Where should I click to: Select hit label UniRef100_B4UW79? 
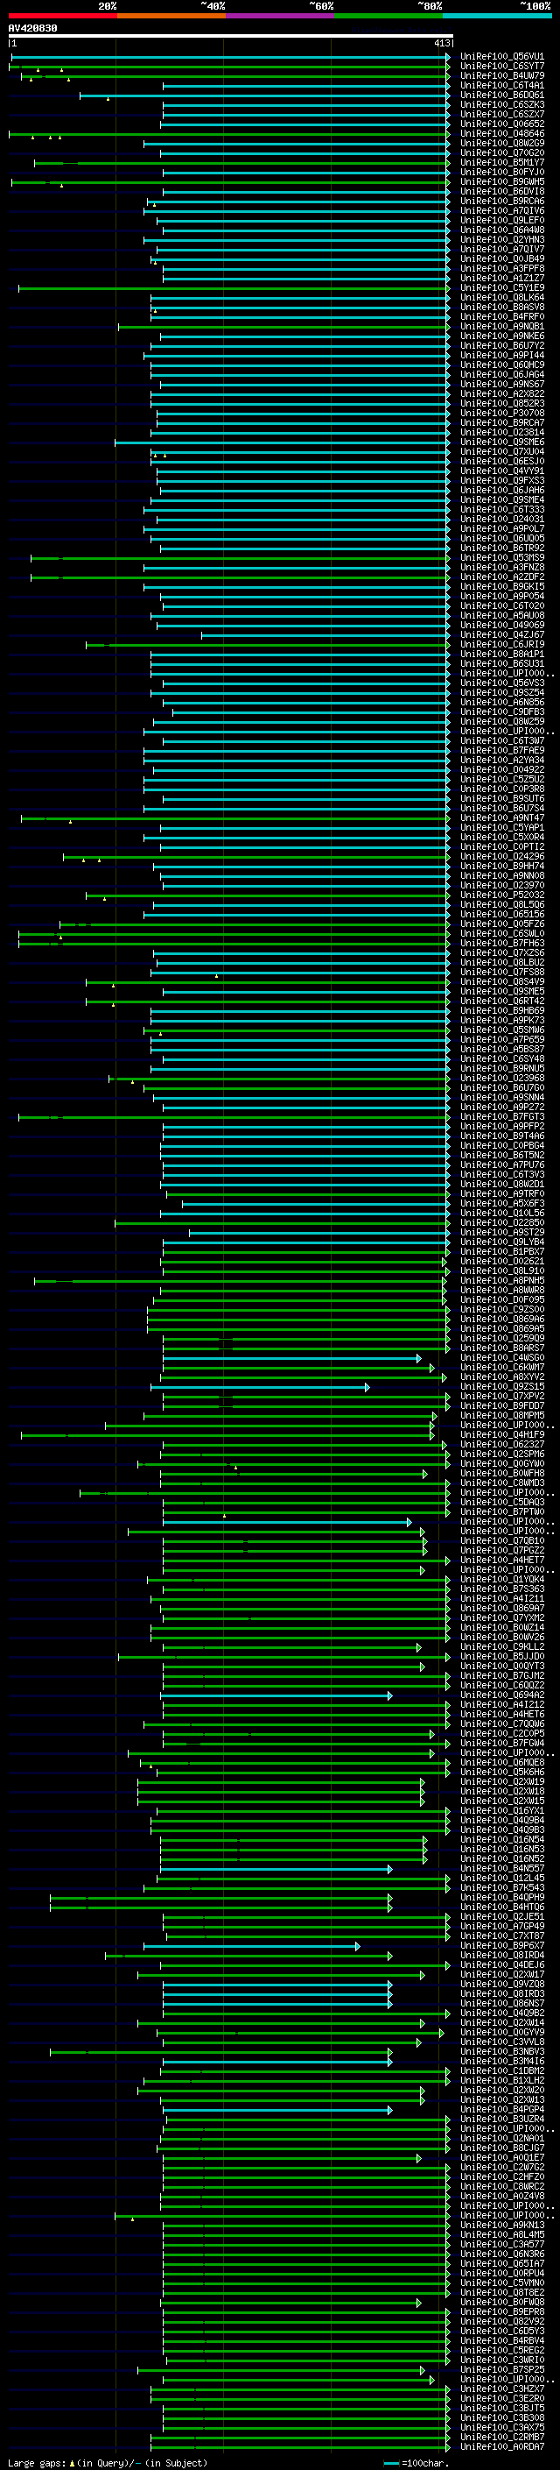click(501, 75)
